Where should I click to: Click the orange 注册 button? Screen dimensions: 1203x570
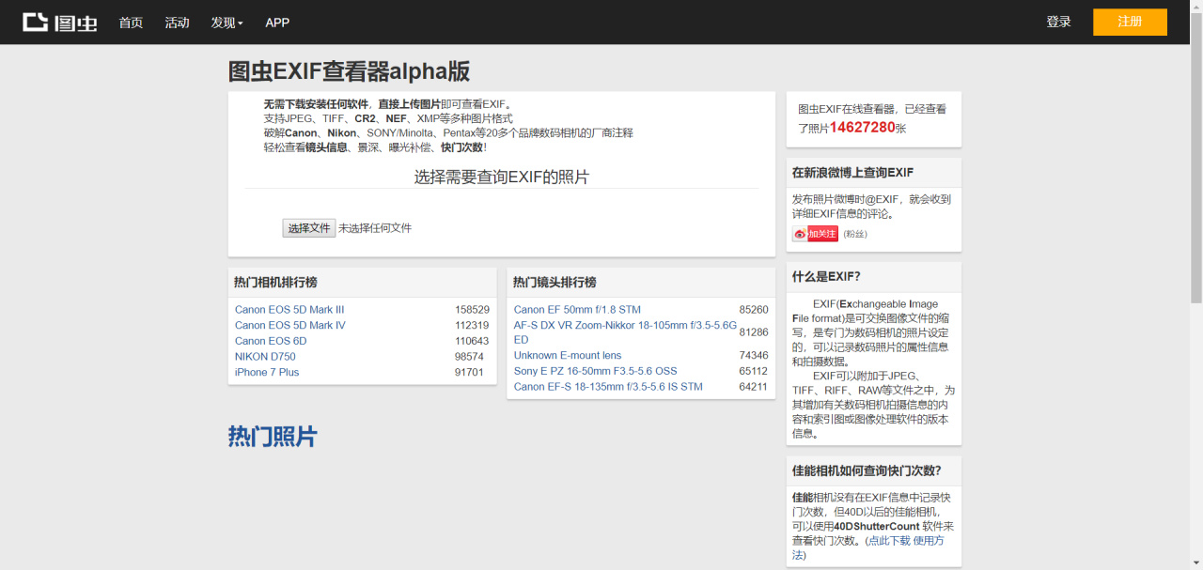click(x=1130, y=22)
